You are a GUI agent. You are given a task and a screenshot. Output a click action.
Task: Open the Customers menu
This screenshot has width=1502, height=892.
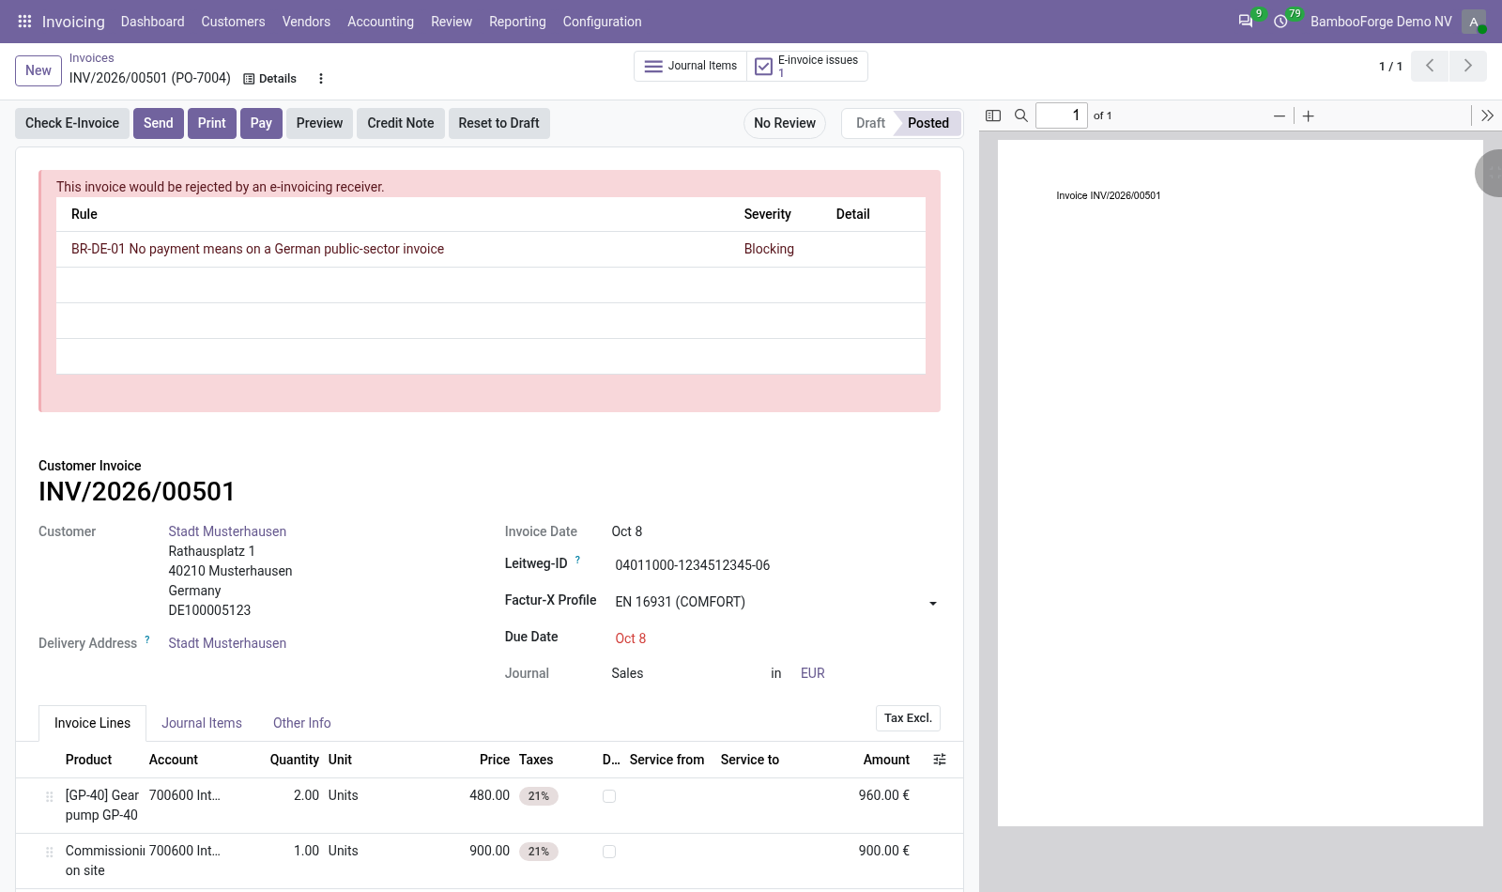click(x=233, y=22)
